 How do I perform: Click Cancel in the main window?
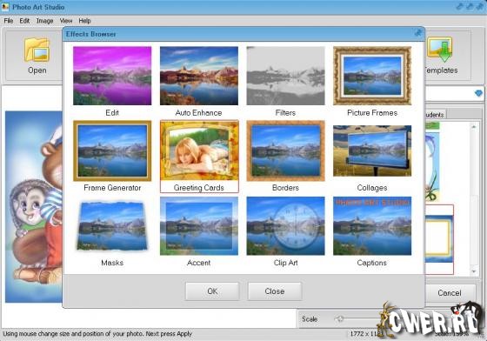click(450, 293)
